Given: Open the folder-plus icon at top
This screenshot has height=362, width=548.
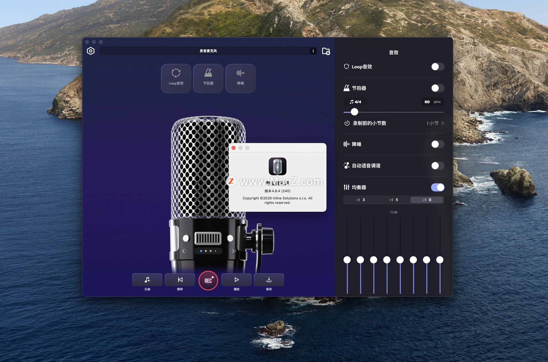Looking at the screenshot, I should [x=326, y=51].
